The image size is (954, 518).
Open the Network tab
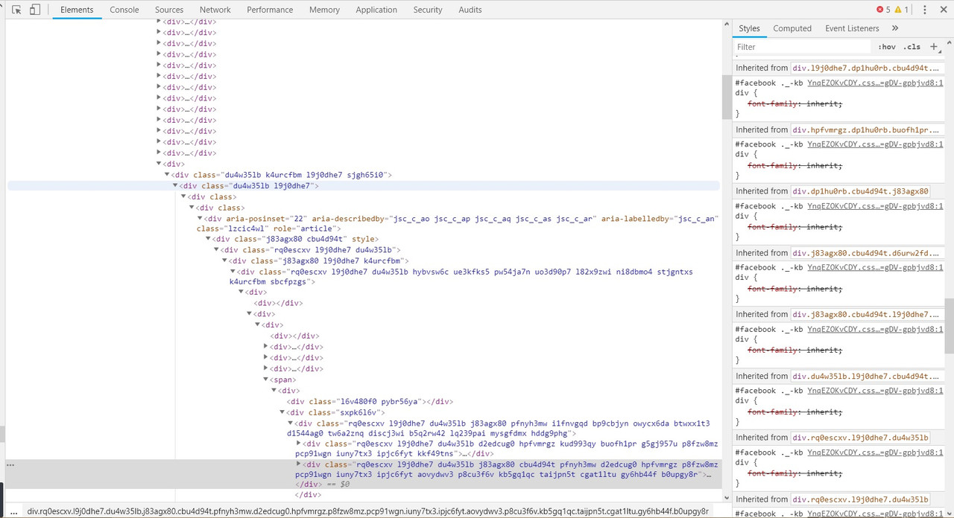coord(215,10)
